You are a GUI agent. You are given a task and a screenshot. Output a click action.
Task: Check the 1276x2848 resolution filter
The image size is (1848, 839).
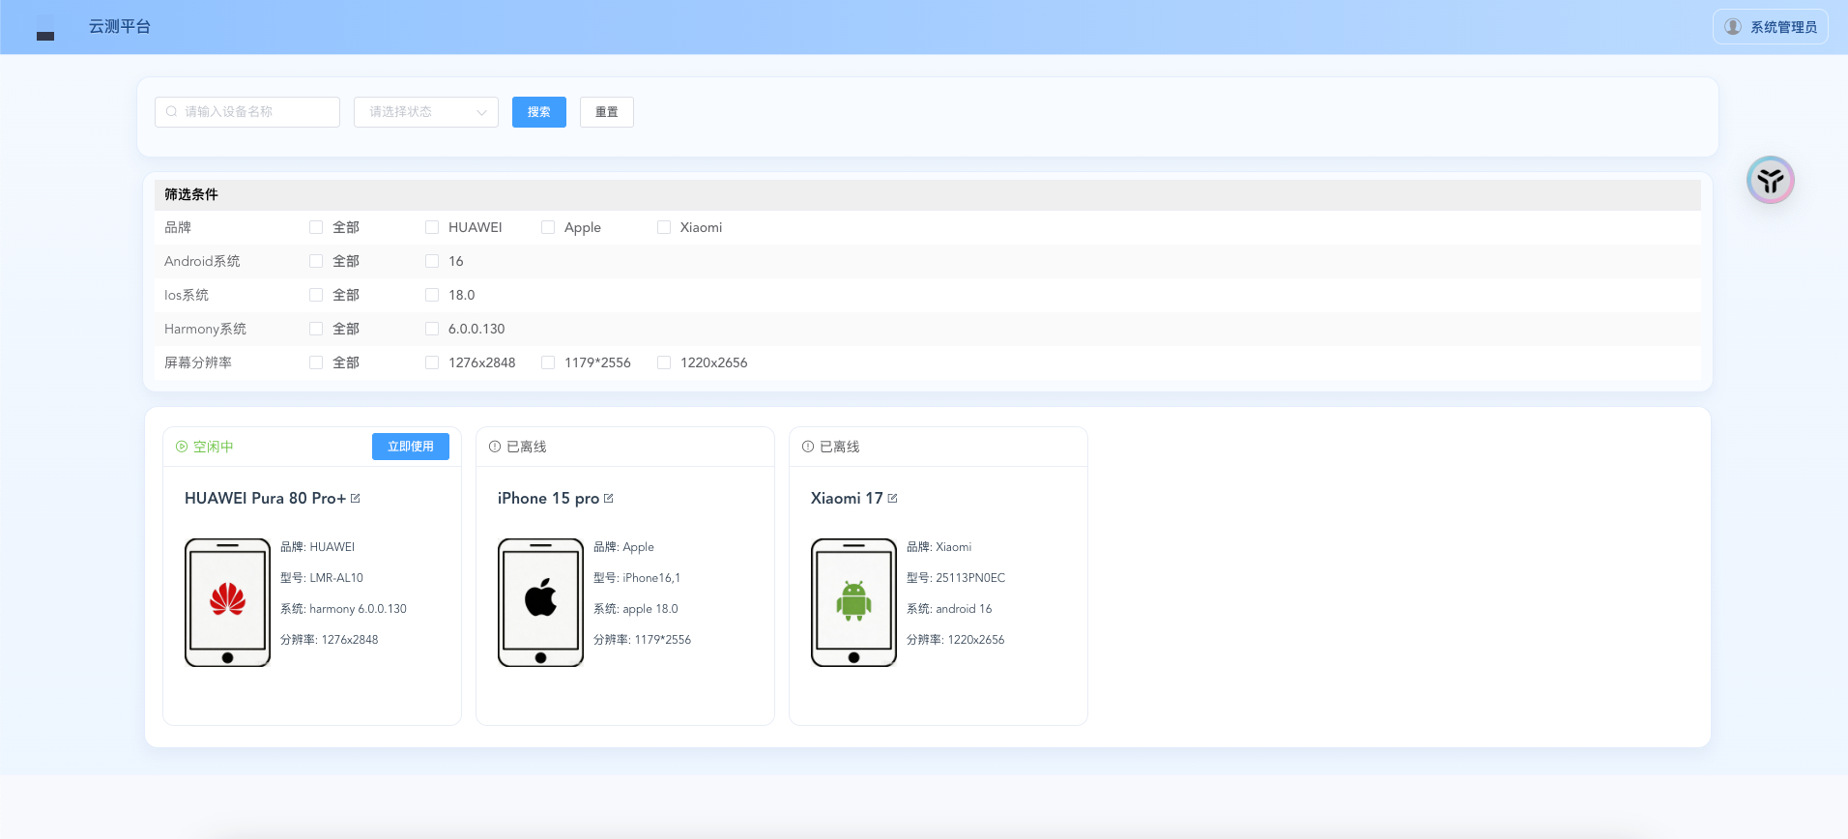pyautogui.click(x=432, y=362)
